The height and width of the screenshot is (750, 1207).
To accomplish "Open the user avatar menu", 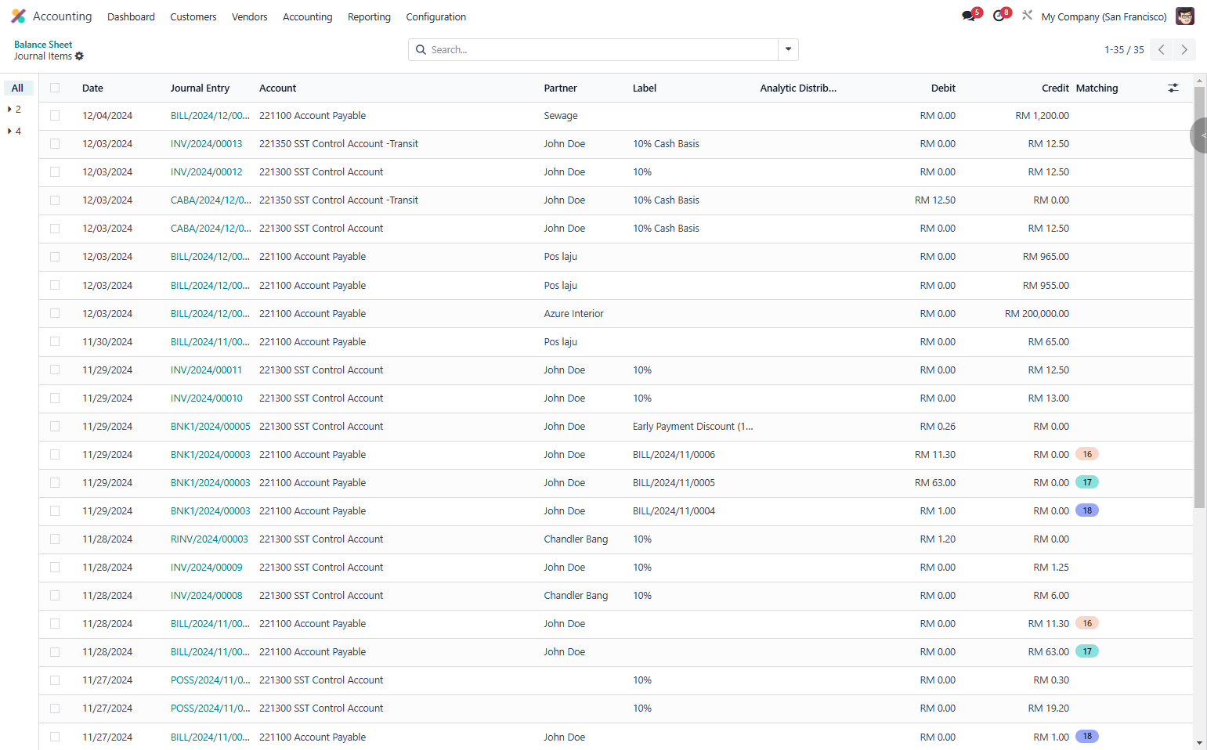I will click(x=1185, y=16).
